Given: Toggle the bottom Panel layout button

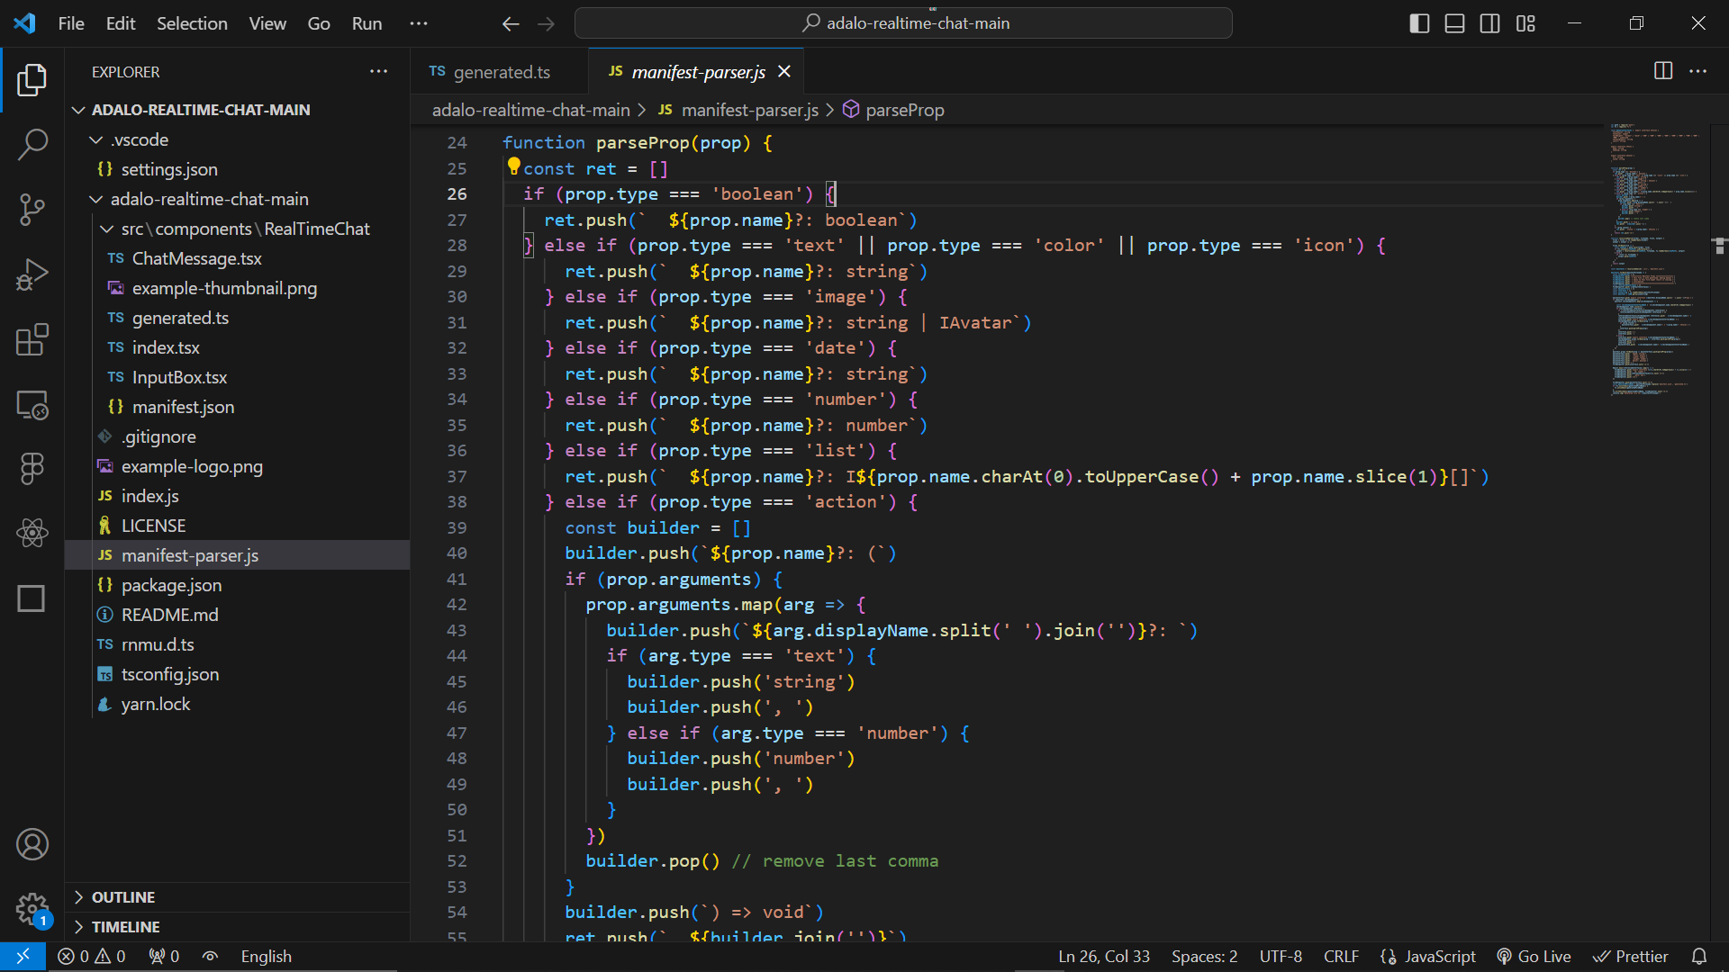Looking at the screenshot, I should pyautogui.click(x=1454, y=23).
